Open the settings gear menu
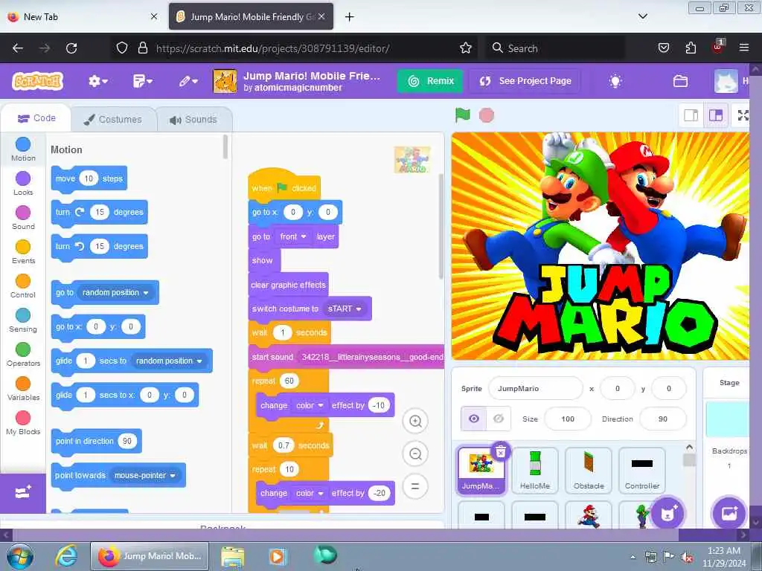Viewport: 762px width, 571px height. [97, 81]
